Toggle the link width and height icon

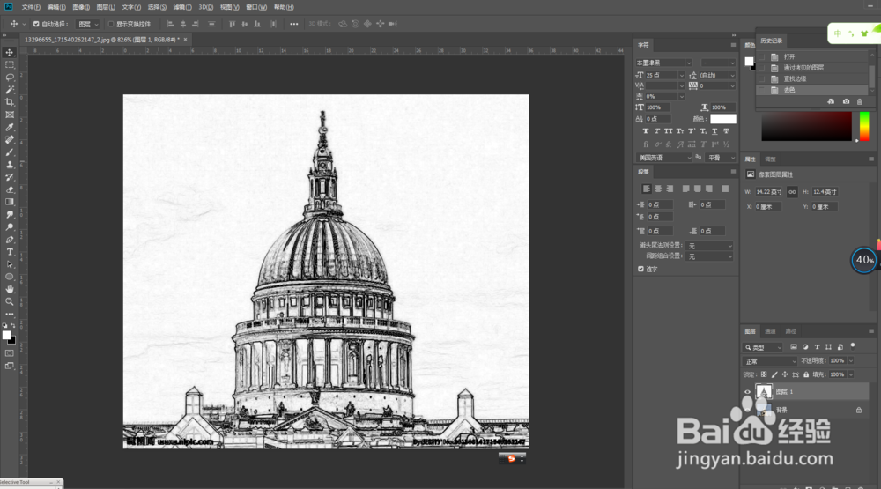(x=792, y=192)
